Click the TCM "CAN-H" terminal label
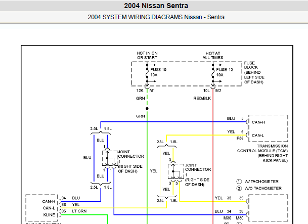Image resolution: width=308 pixels, height=224 pixels. (x=258, y=122)
